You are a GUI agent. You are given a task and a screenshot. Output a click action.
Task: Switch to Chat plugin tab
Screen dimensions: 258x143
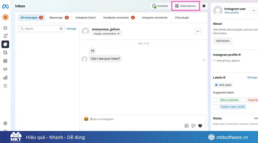[182, 17]
